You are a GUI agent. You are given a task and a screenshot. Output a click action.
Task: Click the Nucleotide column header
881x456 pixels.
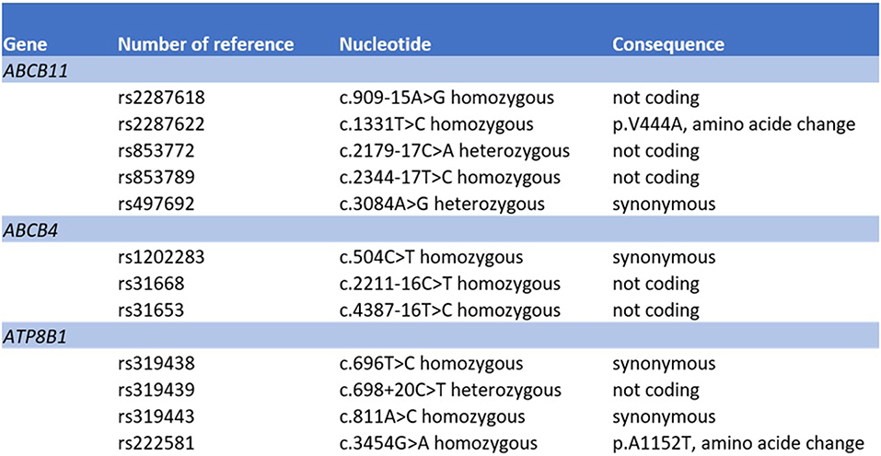pyautogui.click(x=376, y=44)
